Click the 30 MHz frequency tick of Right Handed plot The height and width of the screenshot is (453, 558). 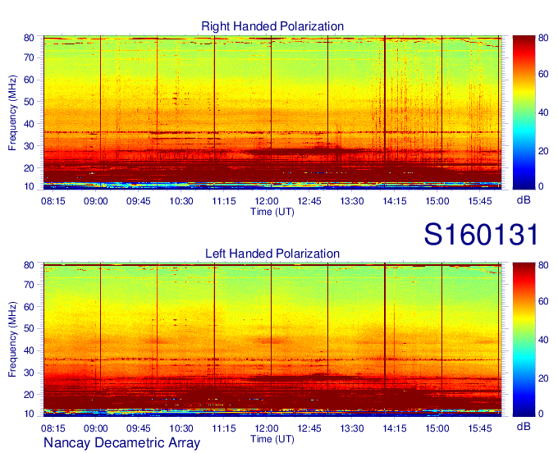(x=29, y=146)
